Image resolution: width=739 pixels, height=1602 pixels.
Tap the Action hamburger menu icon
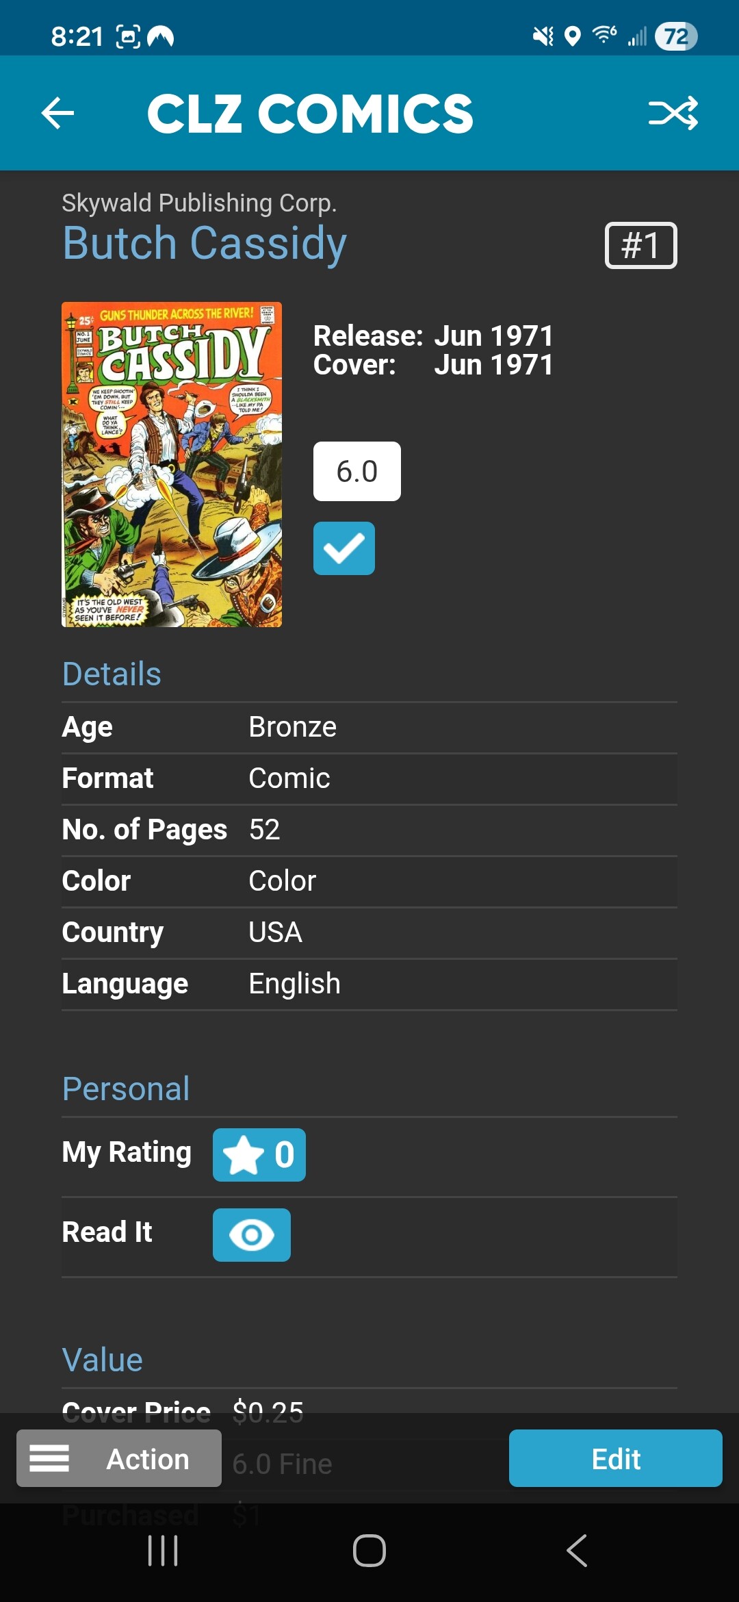(x=49, y=1458)
